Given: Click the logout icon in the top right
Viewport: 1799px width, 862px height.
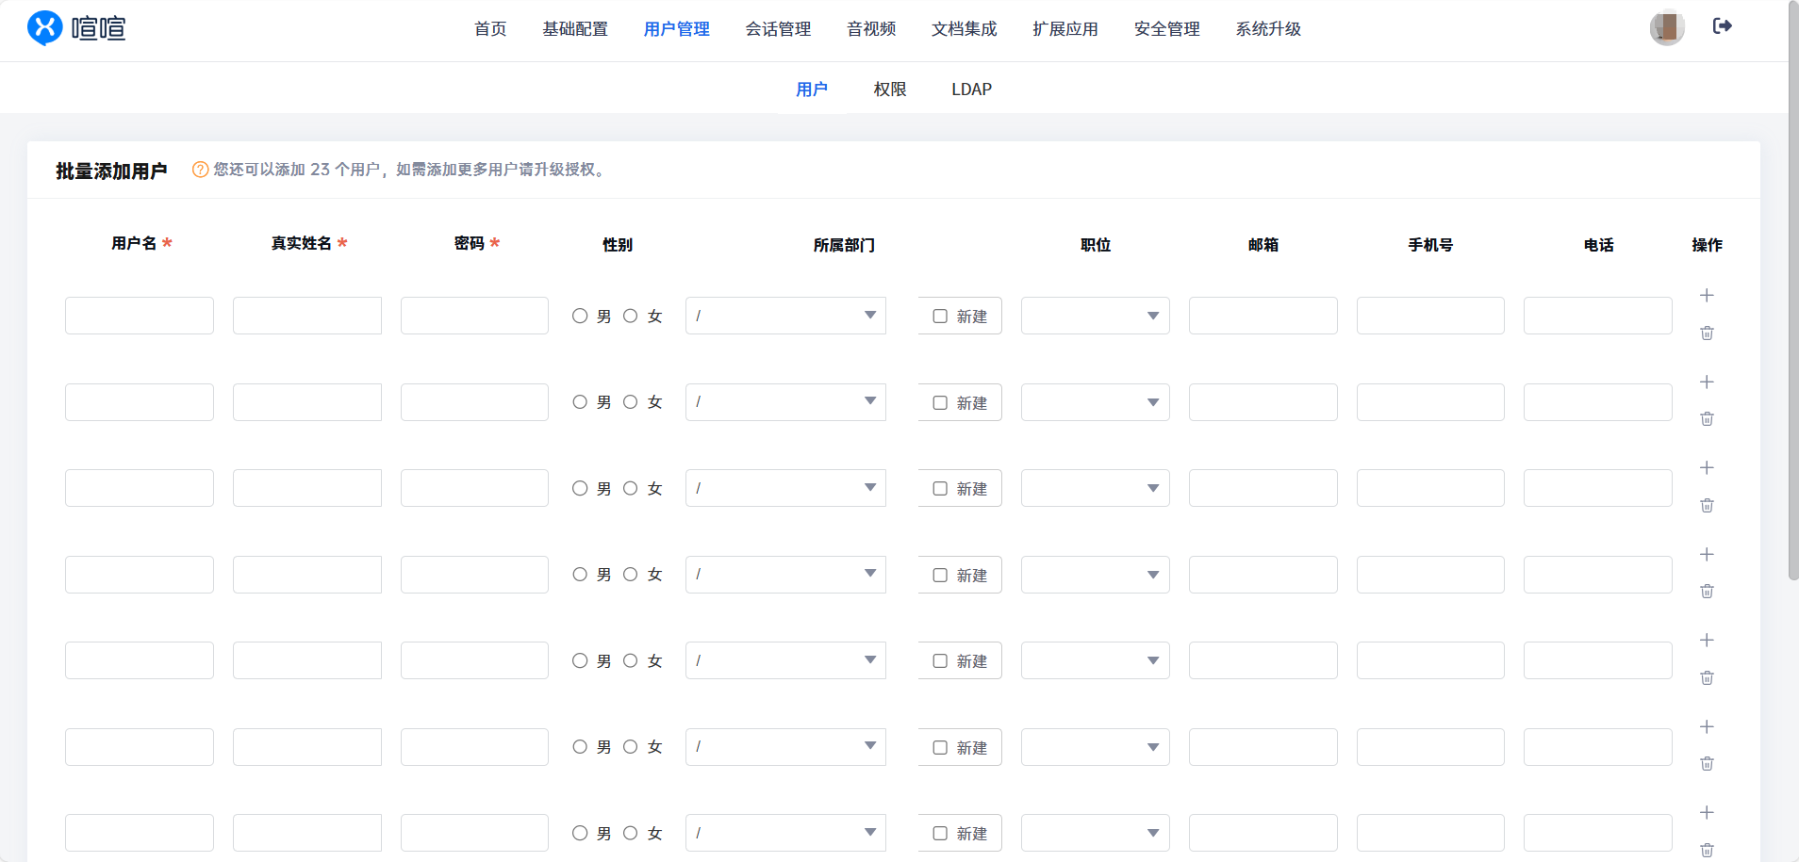Looking at the screenshot, I should pyautogui.click(x=1722, y=26).
